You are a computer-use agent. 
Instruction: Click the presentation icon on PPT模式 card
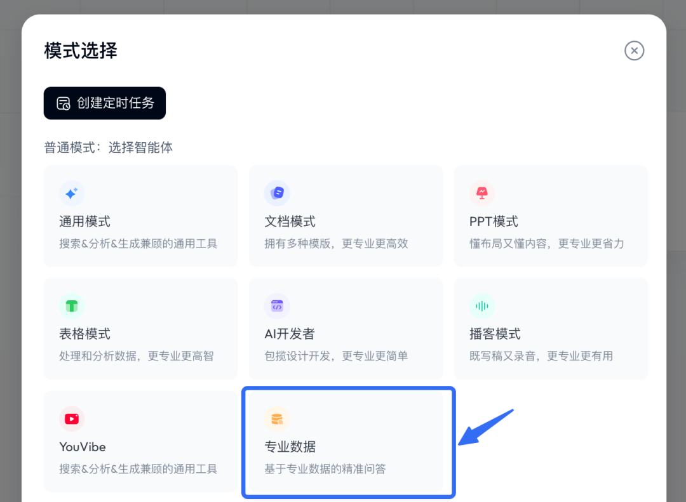(x=482, y=193)
